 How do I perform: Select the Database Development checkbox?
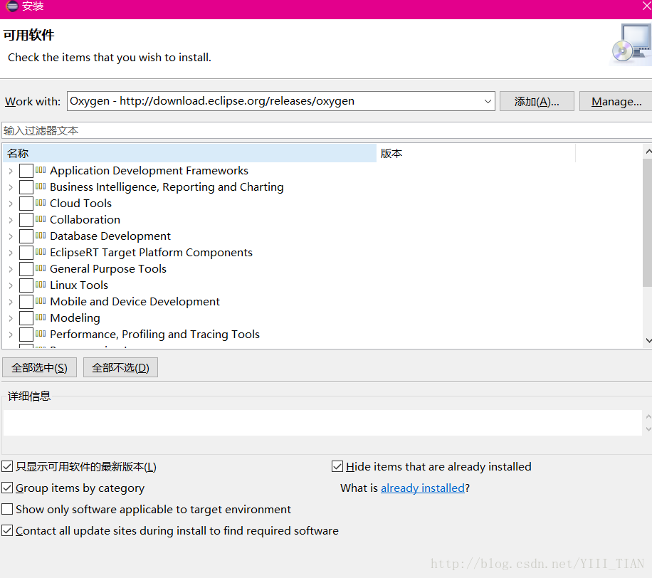(26, 236)
